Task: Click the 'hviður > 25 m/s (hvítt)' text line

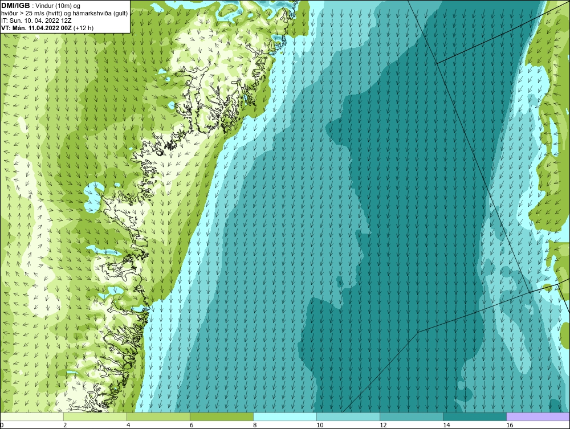Action: (32, 14)
